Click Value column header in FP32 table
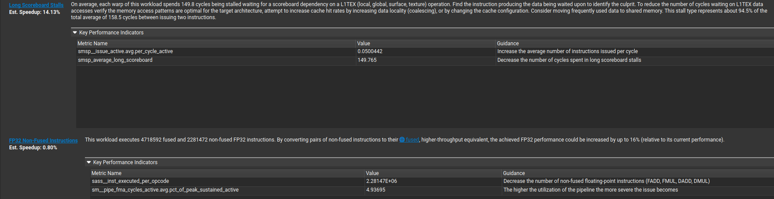Image resolution: width=774 pixels, height=199 pixels. click(372, 173)
